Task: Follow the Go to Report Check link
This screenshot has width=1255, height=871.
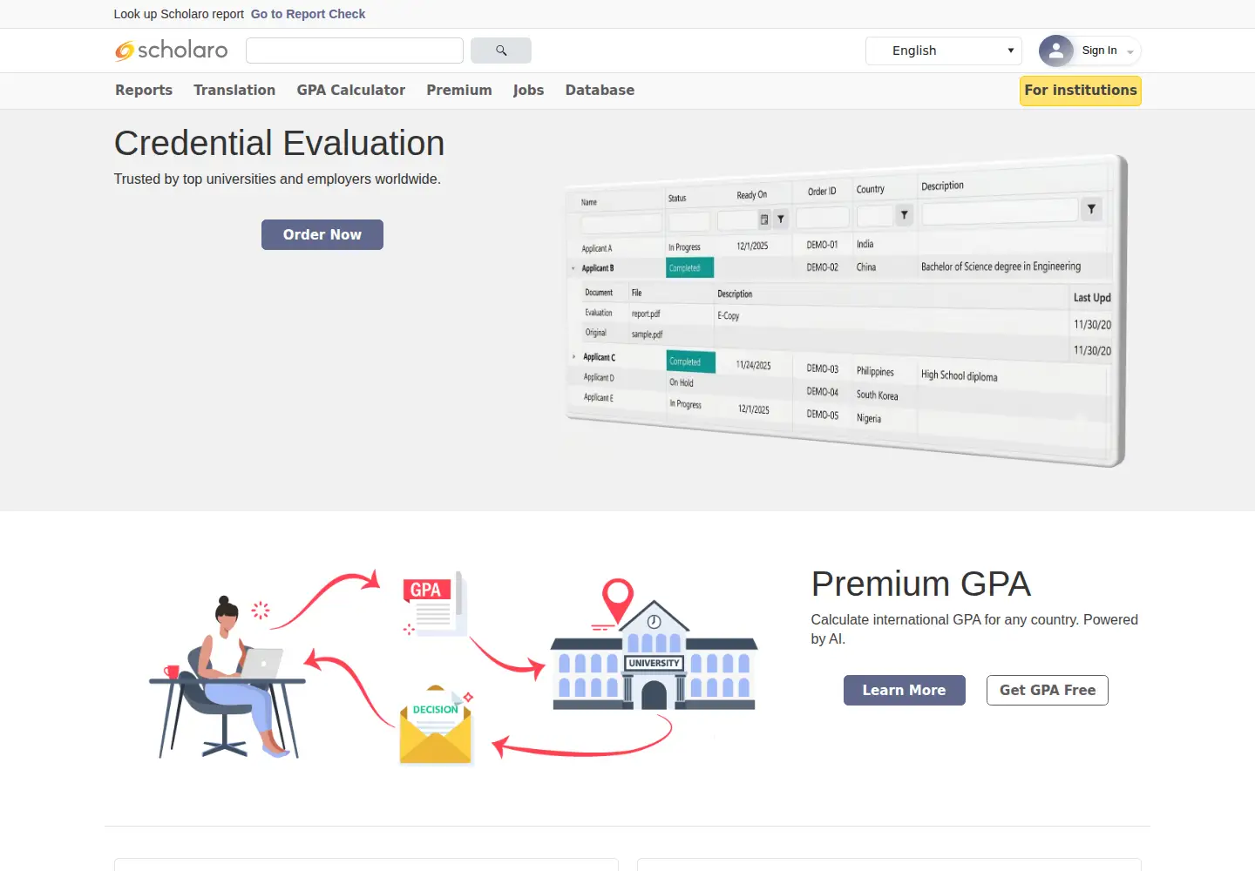Action: pos(308,14)
